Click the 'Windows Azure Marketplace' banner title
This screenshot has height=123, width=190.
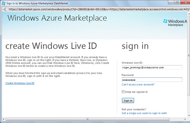(x=57, y=18)
